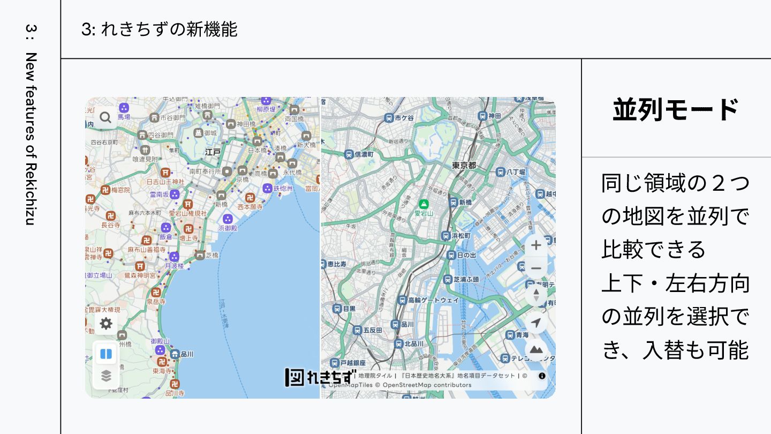Screen dimensions: 771x434
Task: Select 恵比寿 station marker
Action: tap(323, 264)
